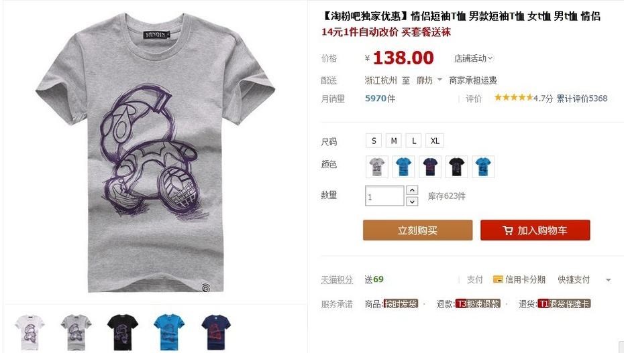624x353 pixels.
Task: Click the T3 极速退款 badge
Action: click(x=478, y=303)
